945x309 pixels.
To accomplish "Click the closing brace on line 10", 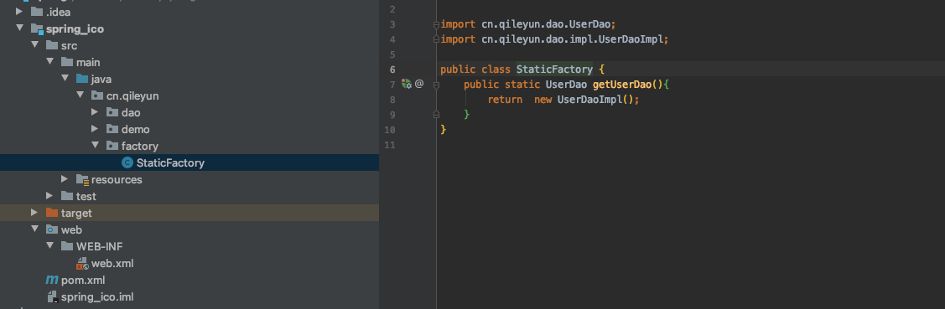I will coord(444,130).
